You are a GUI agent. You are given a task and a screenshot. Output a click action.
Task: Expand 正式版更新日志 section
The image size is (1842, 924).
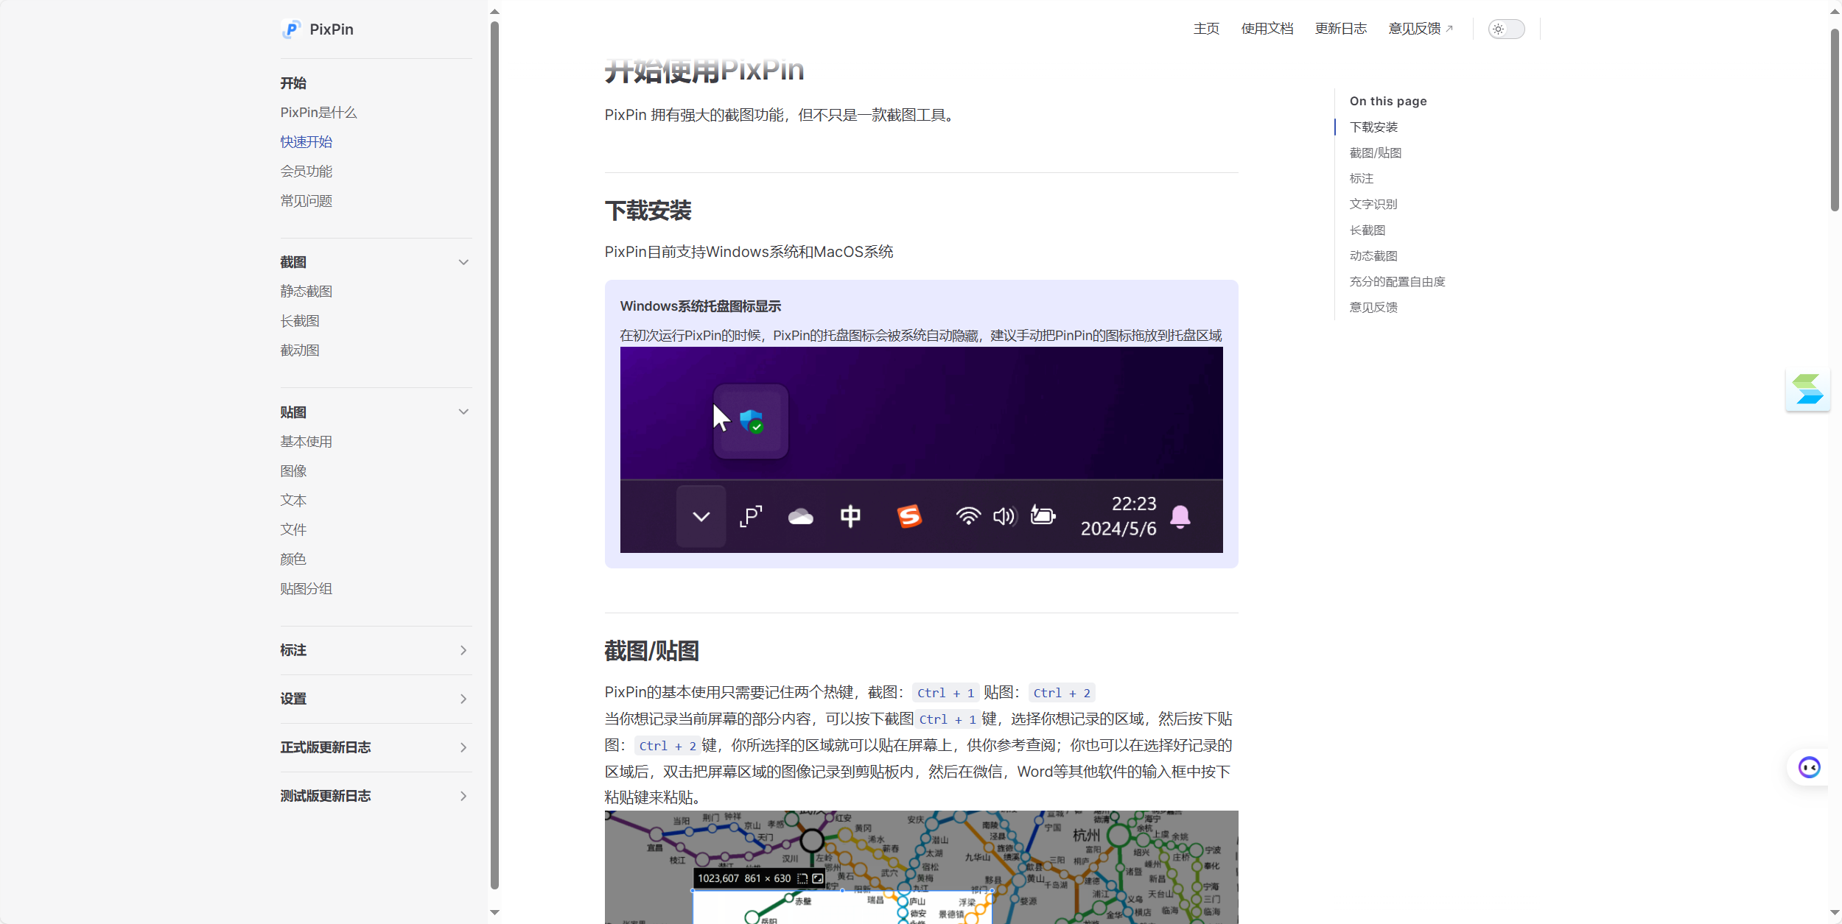pos(463,747)
